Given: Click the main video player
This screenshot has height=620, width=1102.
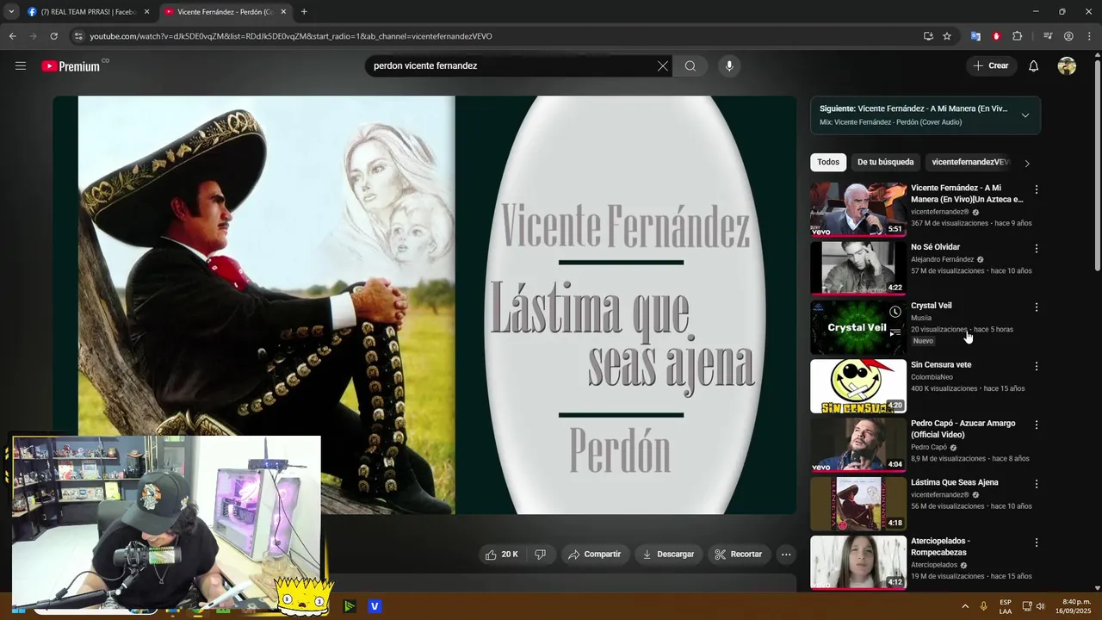Looking at the screenshot, I should (x=424, y=305).
